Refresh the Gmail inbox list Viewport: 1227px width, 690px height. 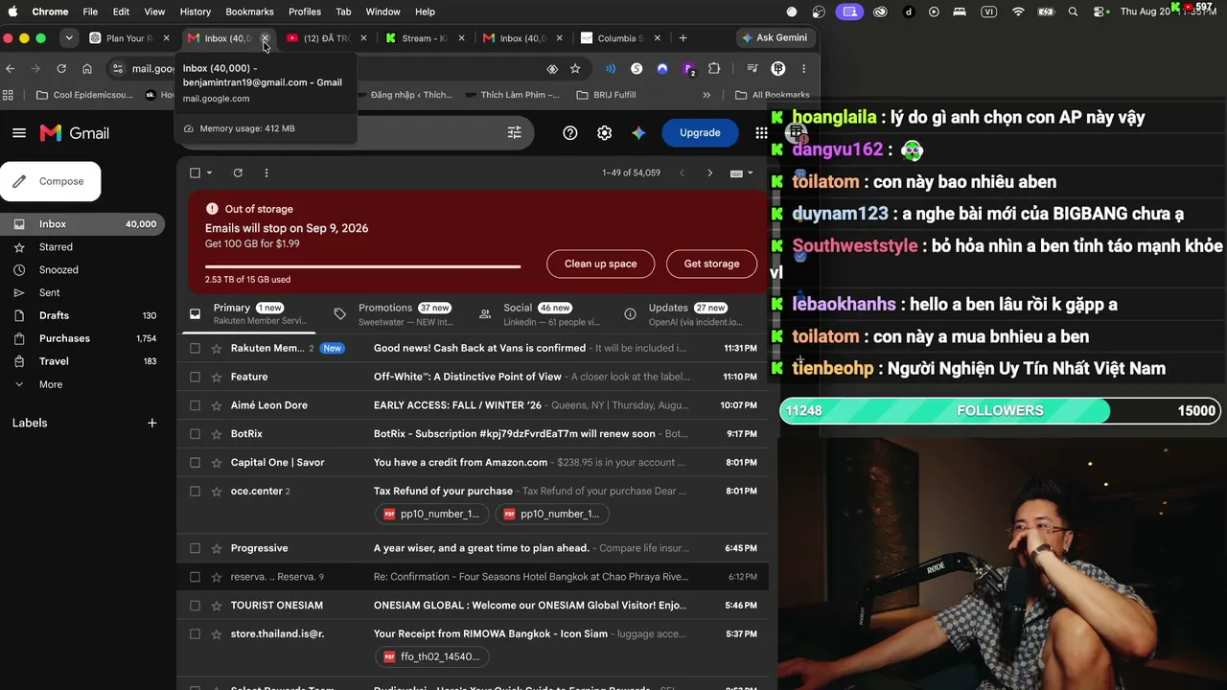pos(238,172)
